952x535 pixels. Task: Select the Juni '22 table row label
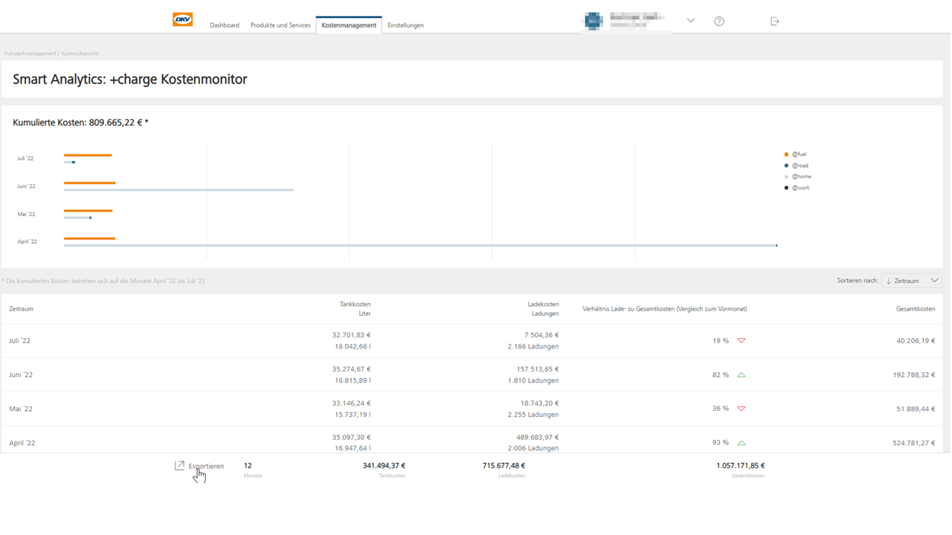click(x=21, y=375)
